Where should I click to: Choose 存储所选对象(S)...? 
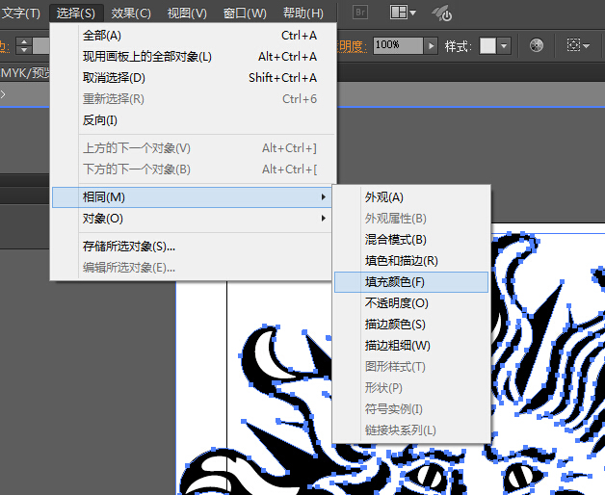(x=192, y=247)
